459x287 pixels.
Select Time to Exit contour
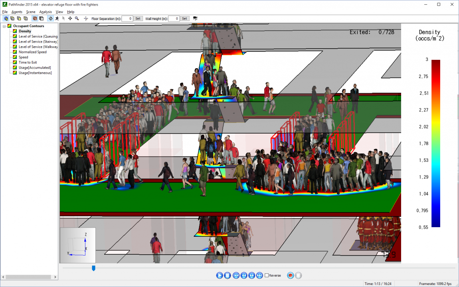coord(28,62)
